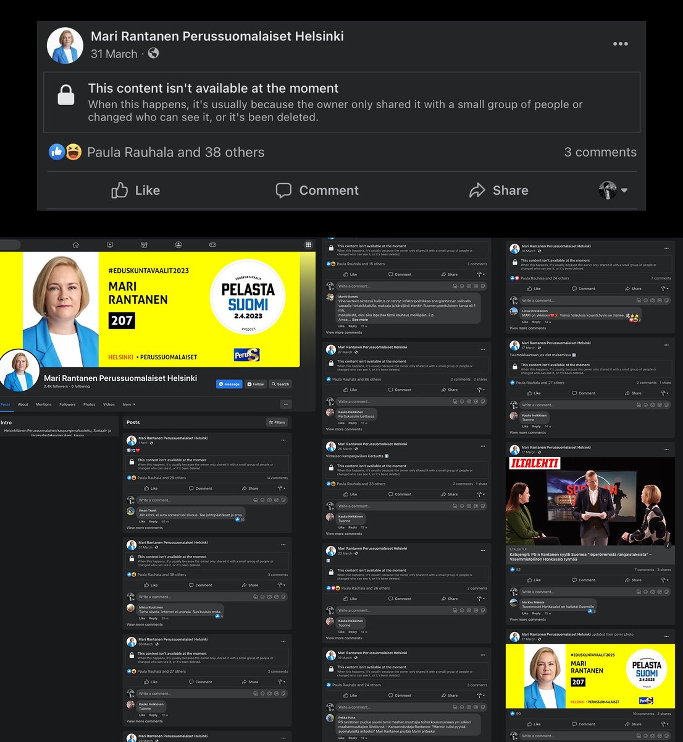Like the 27 March post
The height and width of the screenshot is (742, 683).
[350, 390]
